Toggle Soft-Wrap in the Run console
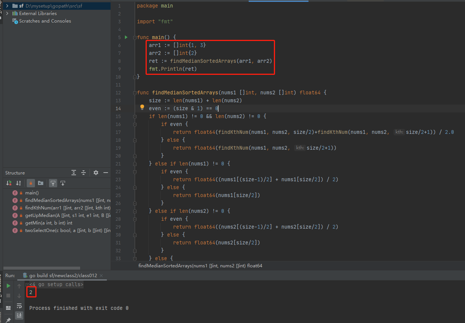 click(x=19, y=306)
